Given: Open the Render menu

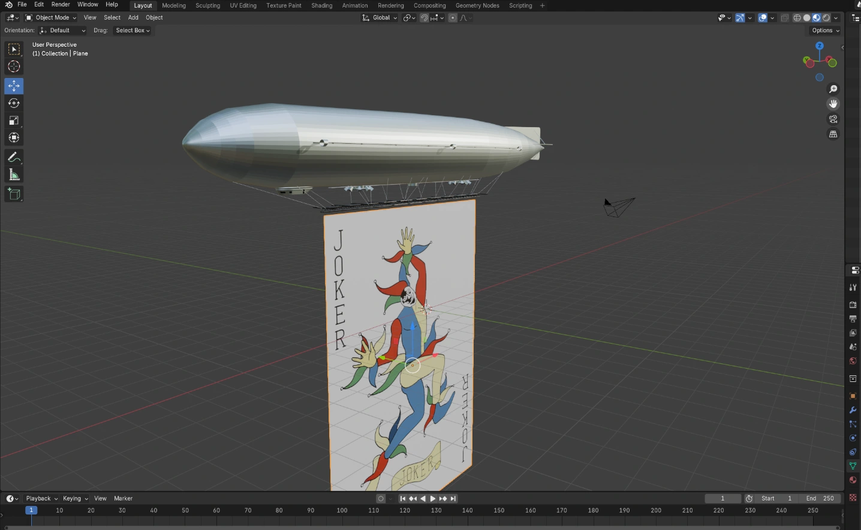Looking at the screenshot, I should [x=61, y=5].
